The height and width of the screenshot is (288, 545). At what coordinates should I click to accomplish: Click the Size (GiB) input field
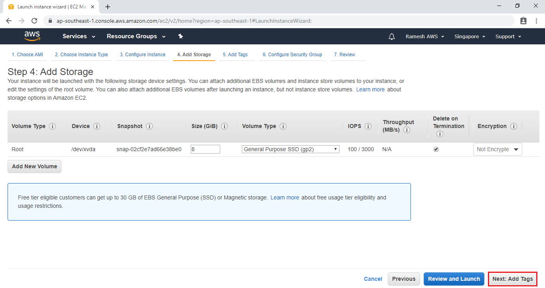pyautogui.click(x=205, y=149)
